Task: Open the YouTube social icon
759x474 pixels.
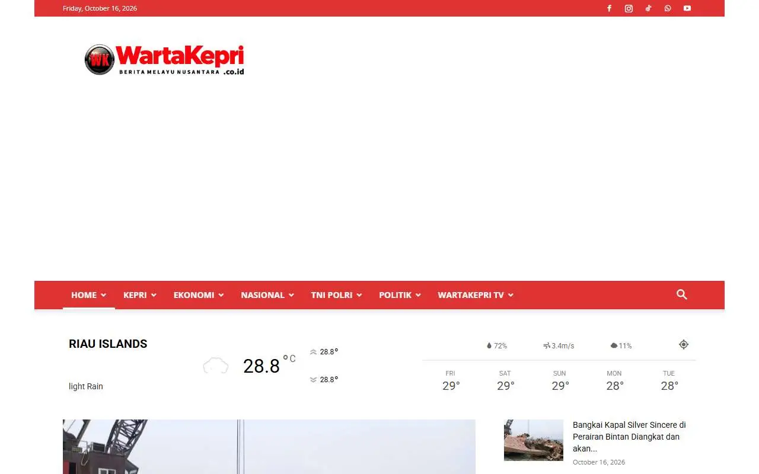Action: [x=687, y=8]
